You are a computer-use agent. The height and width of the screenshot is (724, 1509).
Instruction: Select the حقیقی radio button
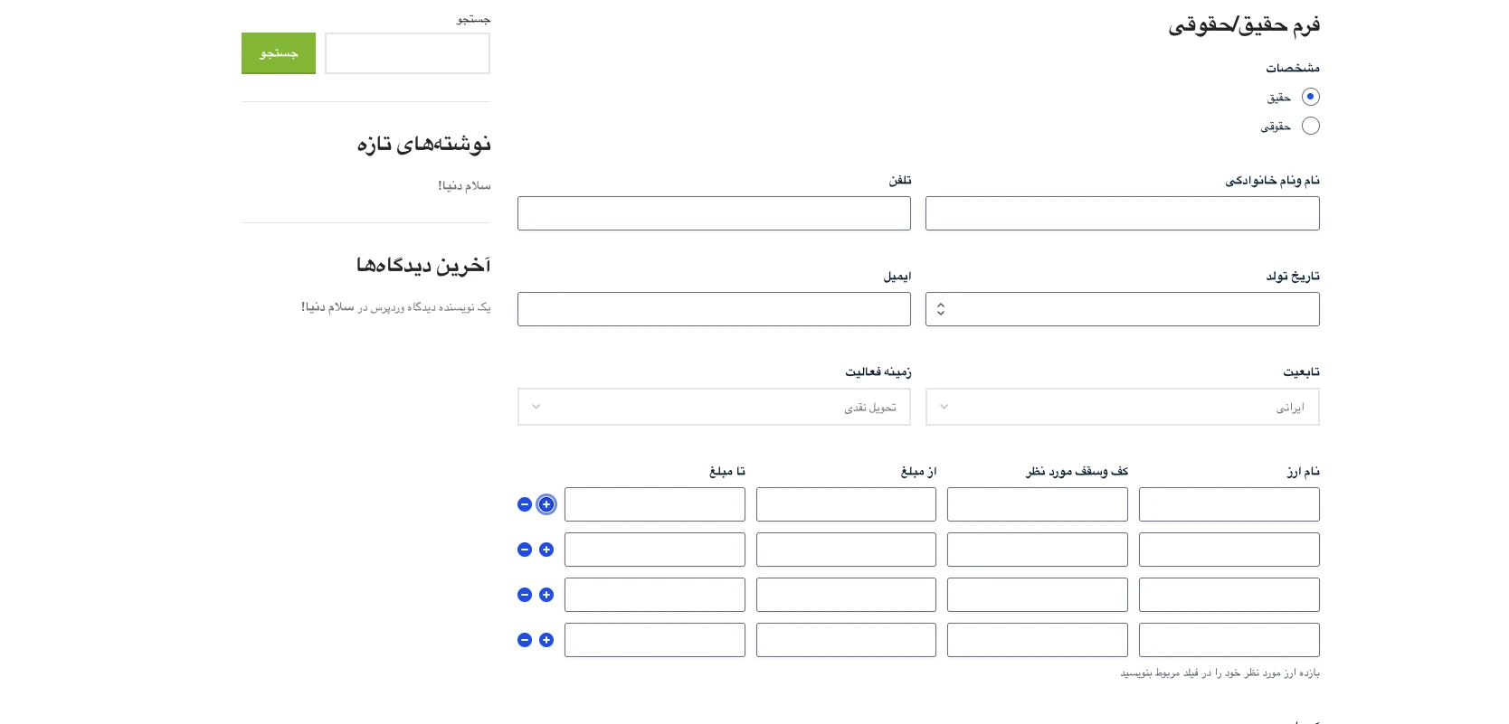point(1310,97)
